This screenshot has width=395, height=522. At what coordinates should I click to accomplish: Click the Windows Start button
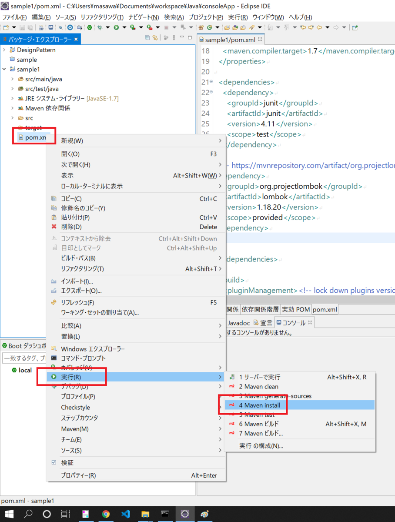pos(9,514)
